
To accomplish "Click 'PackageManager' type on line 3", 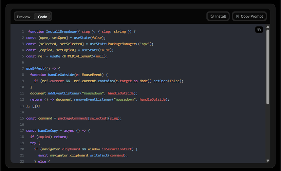I will (x=122, y=44).
